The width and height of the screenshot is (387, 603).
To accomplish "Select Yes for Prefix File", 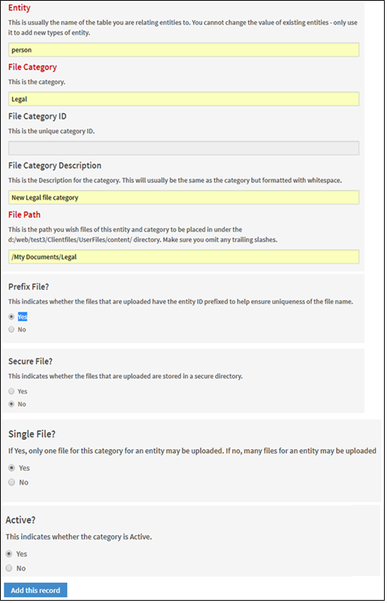I will pyautogui.click(x=11, y=317).
